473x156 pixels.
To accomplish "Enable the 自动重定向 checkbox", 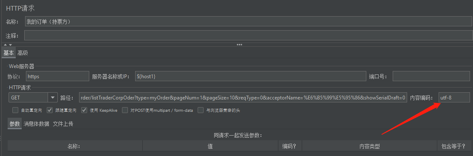I will click(15, 110).
